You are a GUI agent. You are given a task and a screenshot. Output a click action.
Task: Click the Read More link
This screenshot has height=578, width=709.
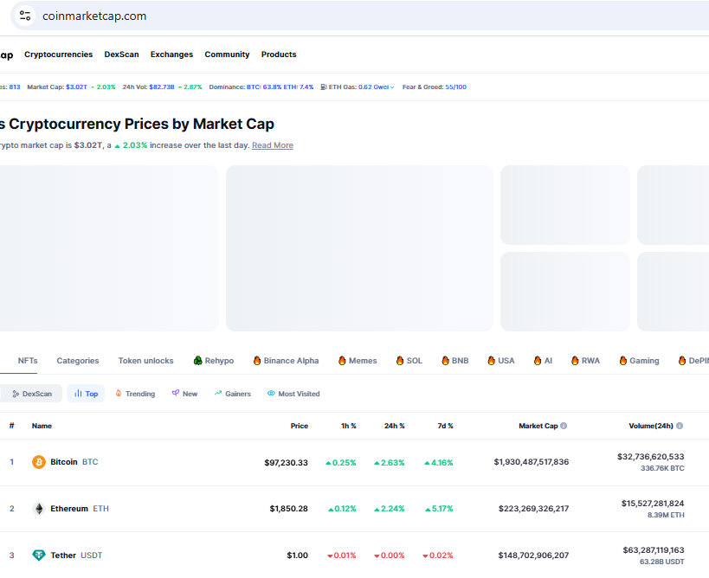[x=273, y=145]
